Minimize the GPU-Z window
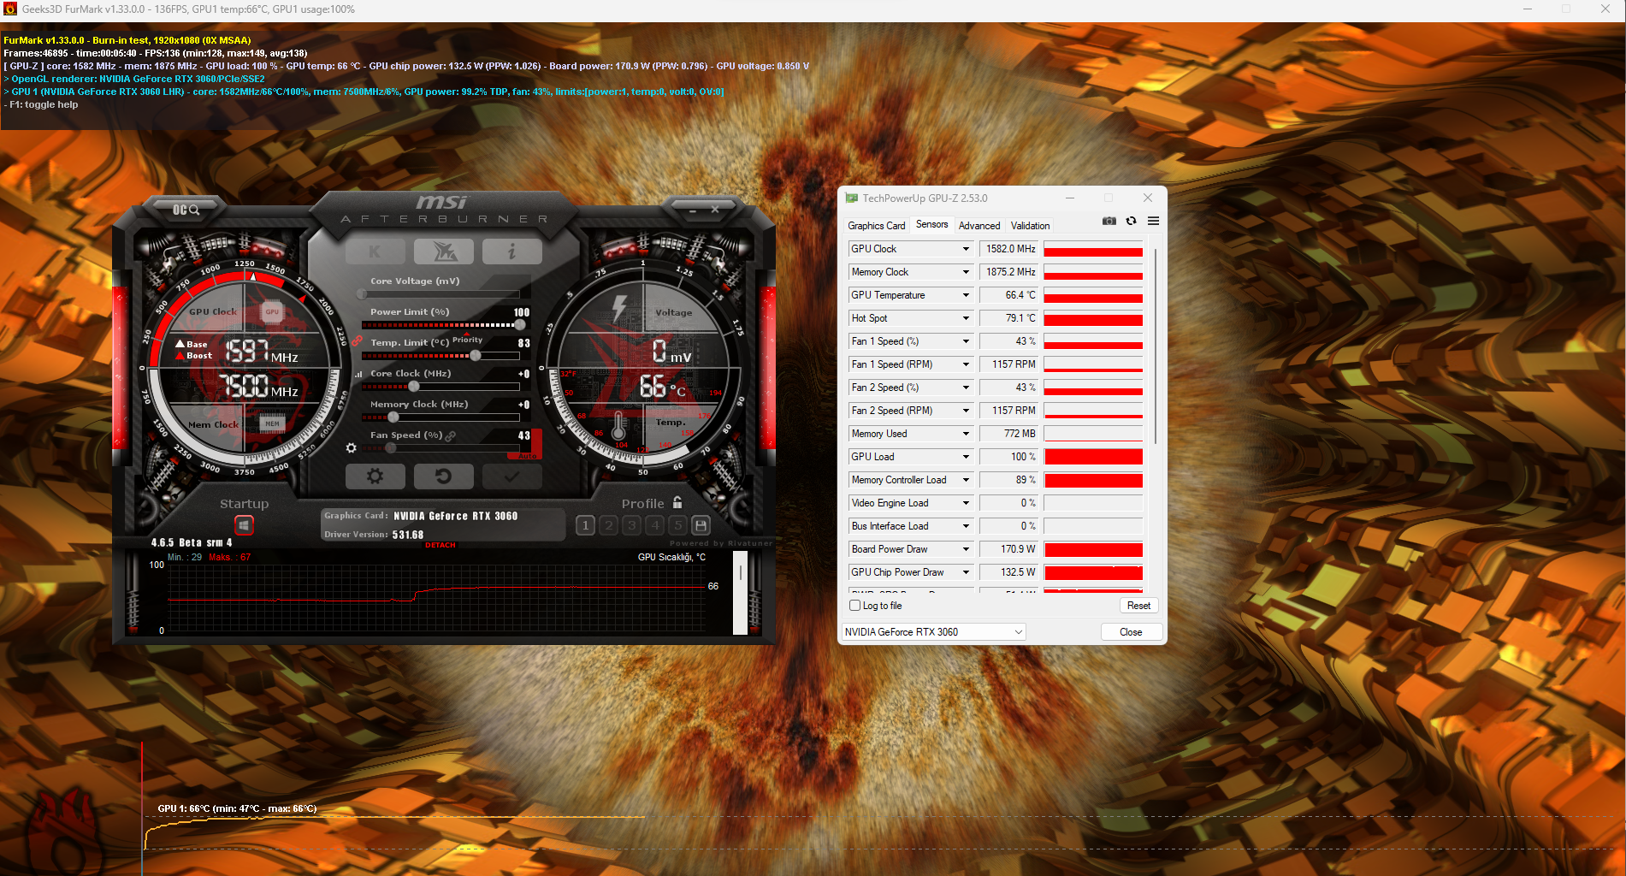The image size is (1626, 876). (x=1069, y=198)
